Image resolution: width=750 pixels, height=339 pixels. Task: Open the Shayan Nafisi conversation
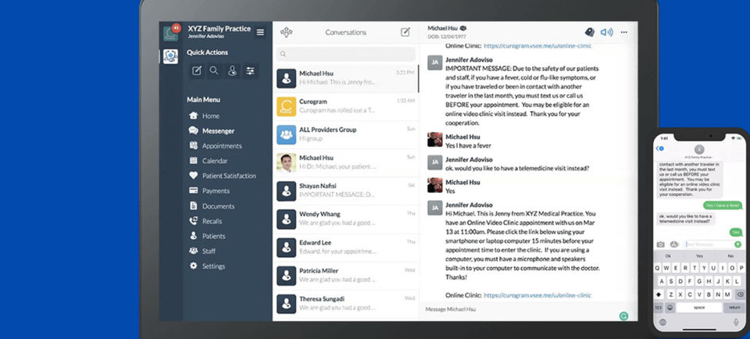[x=346, y=191]
